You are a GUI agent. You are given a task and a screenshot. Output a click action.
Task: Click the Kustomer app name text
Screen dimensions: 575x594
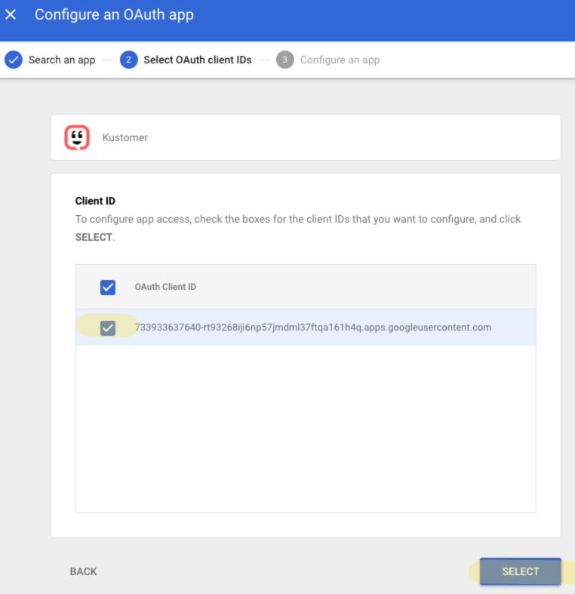(x=125, y=138)
